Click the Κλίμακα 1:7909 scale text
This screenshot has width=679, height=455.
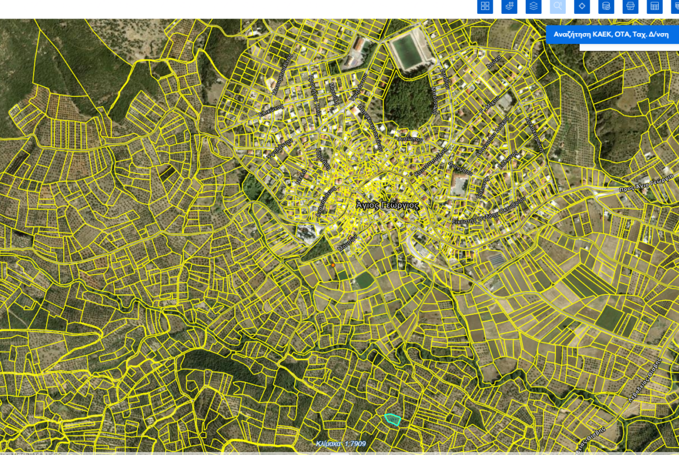341,444
